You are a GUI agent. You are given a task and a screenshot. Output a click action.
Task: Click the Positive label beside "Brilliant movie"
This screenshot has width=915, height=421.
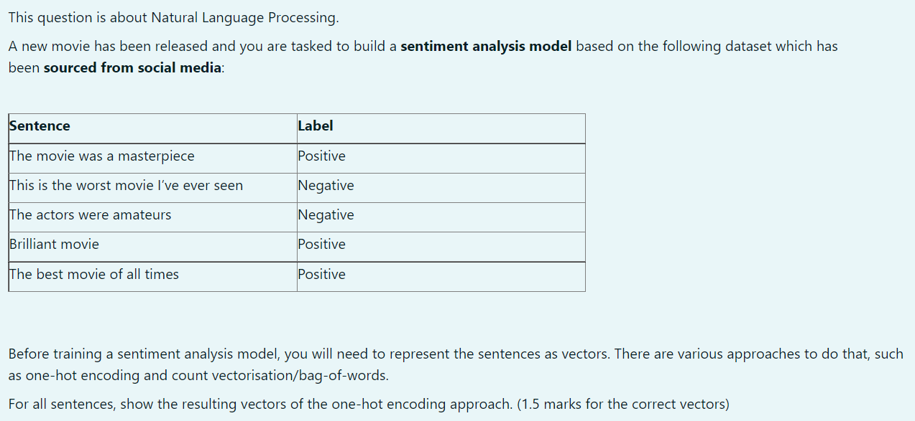point(322,245)
